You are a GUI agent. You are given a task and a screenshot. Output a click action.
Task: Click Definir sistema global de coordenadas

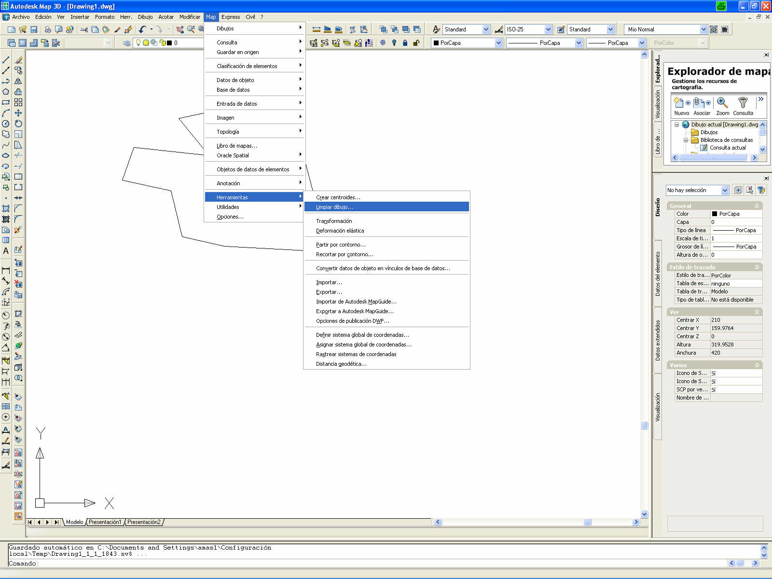(386, 335)
